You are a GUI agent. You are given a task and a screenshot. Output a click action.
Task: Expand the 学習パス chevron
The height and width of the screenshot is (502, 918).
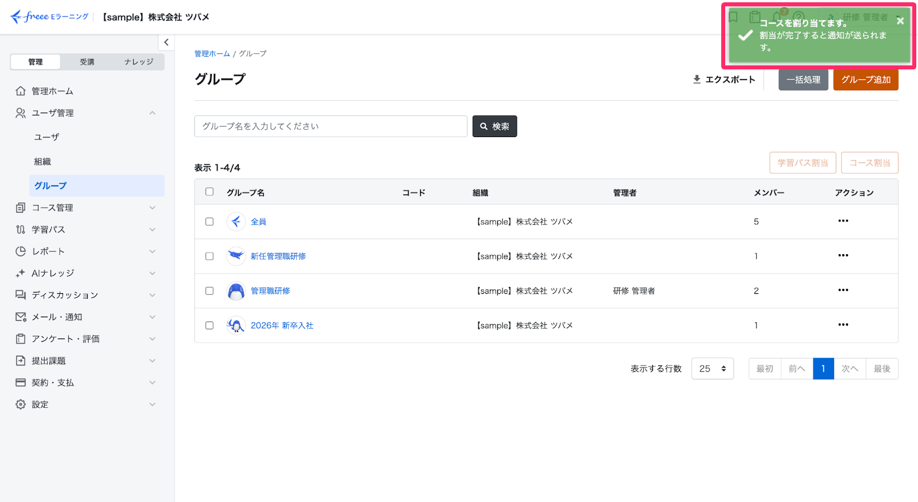pos(153,229)
